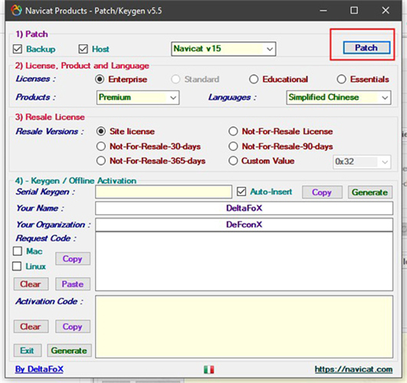The image size is (407, 383).
Task: Enable the Backup checkbox
Action: [x=18, y=49]
